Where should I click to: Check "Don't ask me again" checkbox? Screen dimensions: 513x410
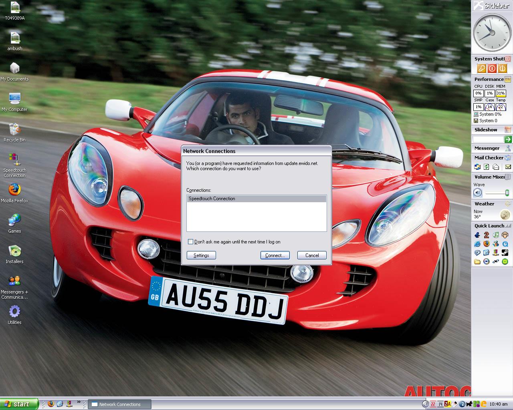191,242
